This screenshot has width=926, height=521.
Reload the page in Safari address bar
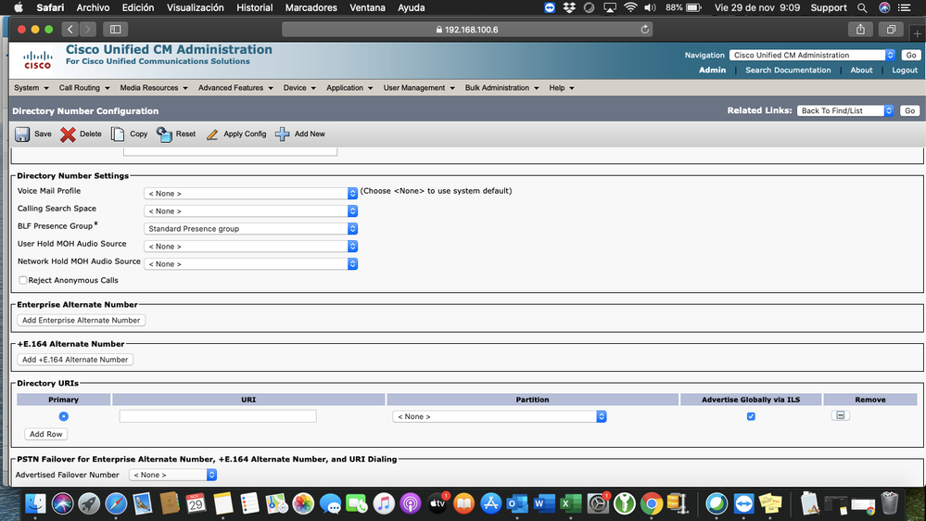pyautogui.click(x=644, y=30)
